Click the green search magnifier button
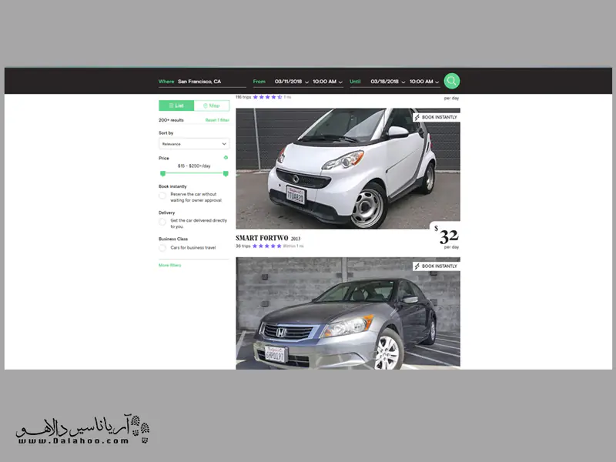Image resolution: width=616 pixels, height=462 pixels. click(x=451, y=81)
